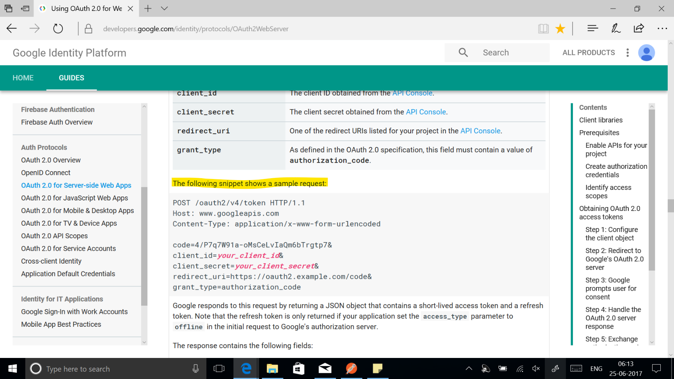Close the Using OAuth 2.0 tab

[130, 9]
